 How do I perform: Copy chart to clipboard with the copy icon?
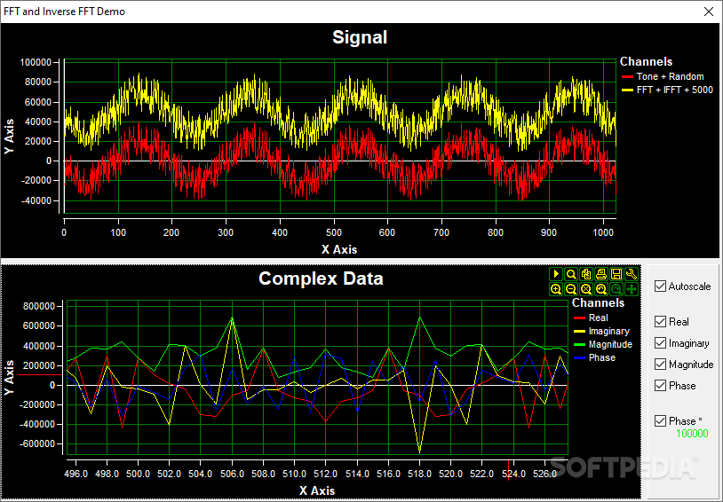(586, 274)
